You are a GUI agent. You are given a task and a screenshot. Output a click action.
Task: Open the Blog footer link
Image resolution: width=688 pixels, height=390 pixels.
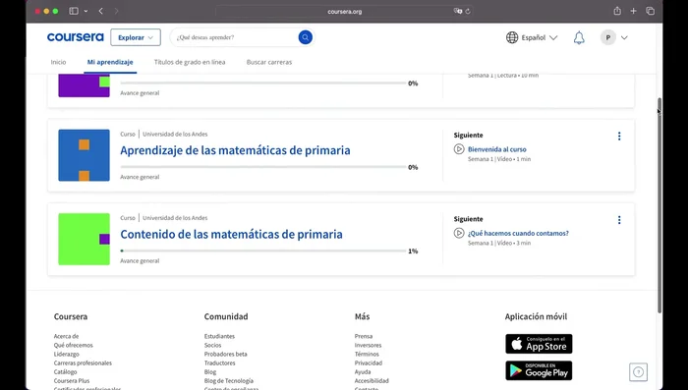(210, 371)
